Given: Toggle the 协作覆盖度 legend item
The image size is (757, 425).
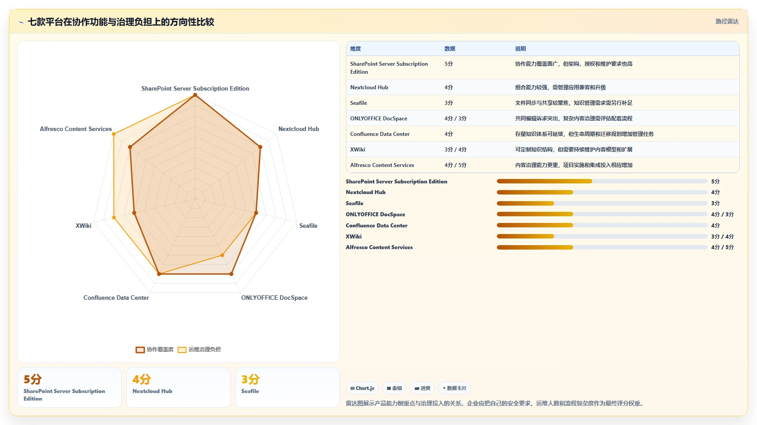Looking at the screenshot, I should [x=155, y=350].
